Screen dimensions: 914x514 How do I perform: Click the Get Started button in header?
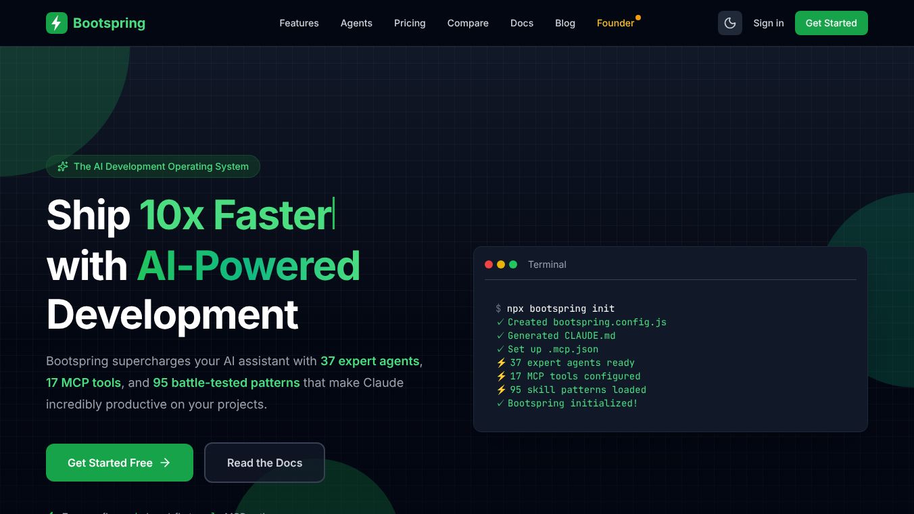(832, 23)
